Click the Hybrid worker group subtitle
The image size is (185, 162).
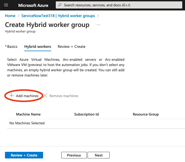(20, 31)
